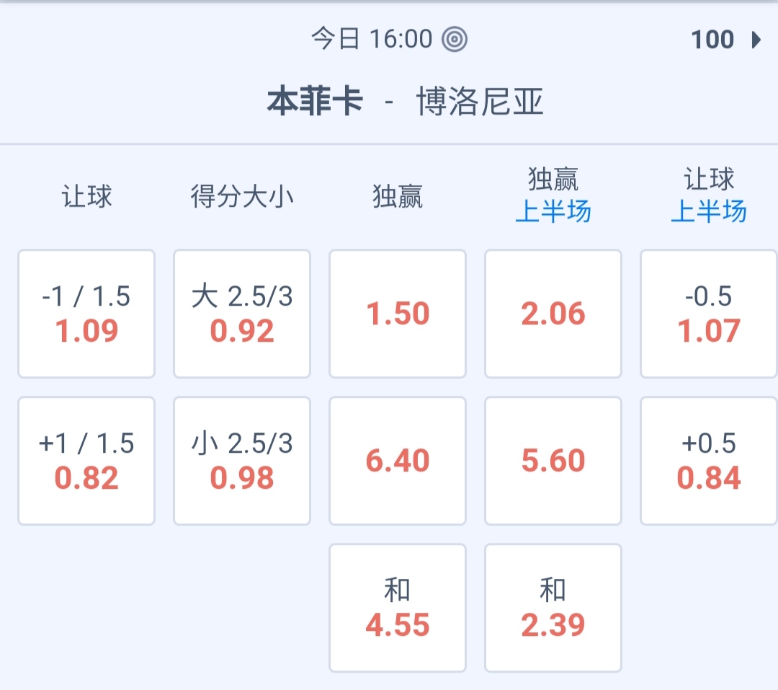Pick first-half handicap +0.5 at 0.84

click(709, 461)
